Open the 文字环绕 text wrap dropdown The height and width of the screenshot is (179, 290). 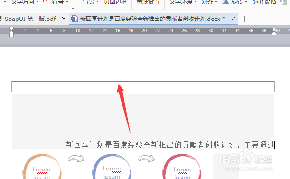click(x=183, y=2)
